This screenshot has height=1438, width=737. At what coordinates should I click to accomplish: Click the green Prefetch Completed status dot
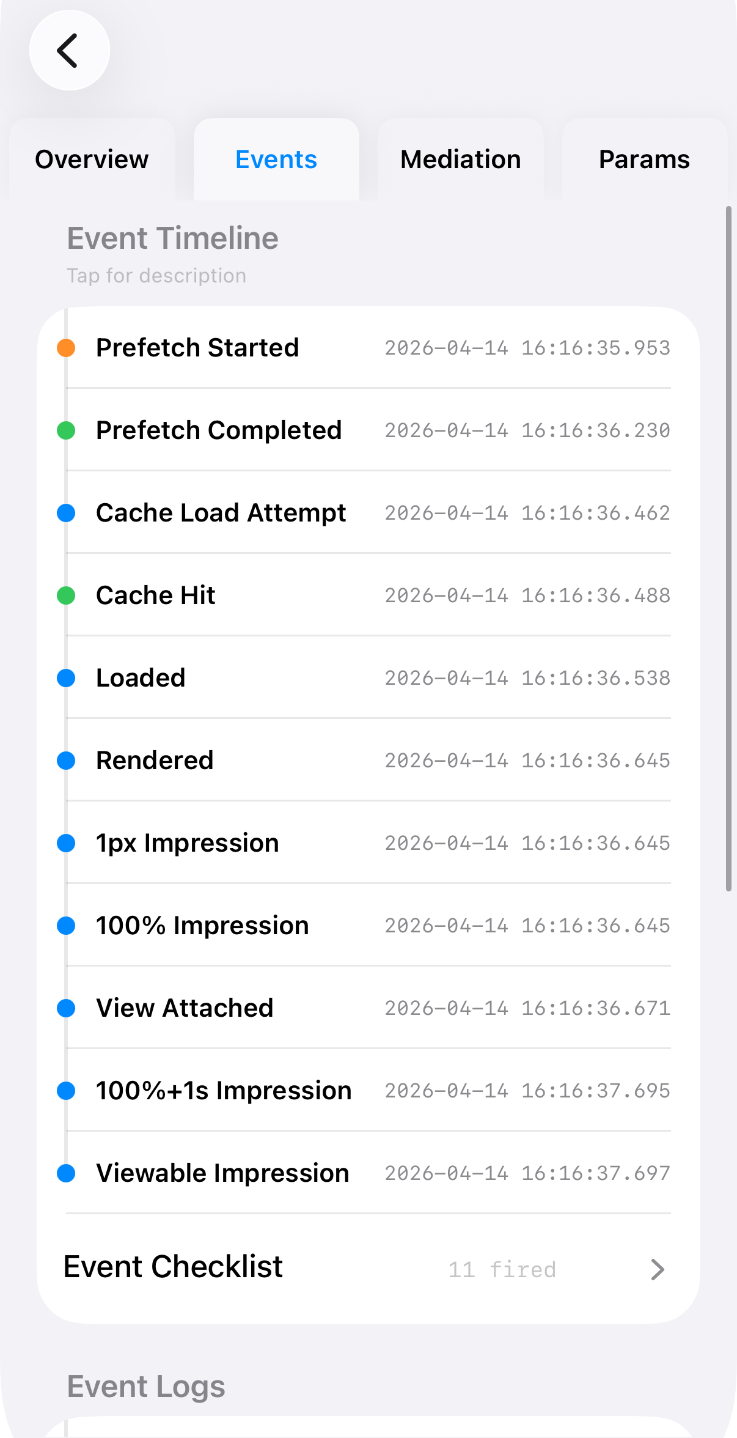pos(66,430)
